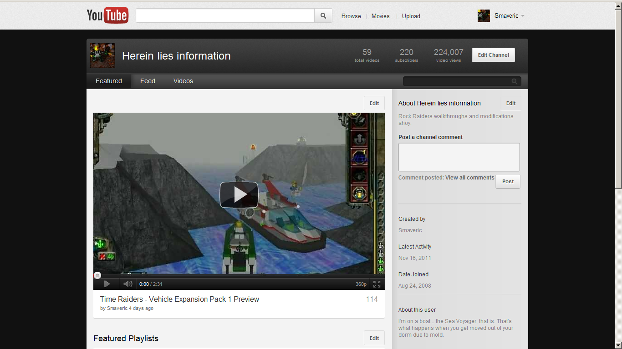Click the Smaveric username in the header

pyautogui.click(x=506, y=16)
